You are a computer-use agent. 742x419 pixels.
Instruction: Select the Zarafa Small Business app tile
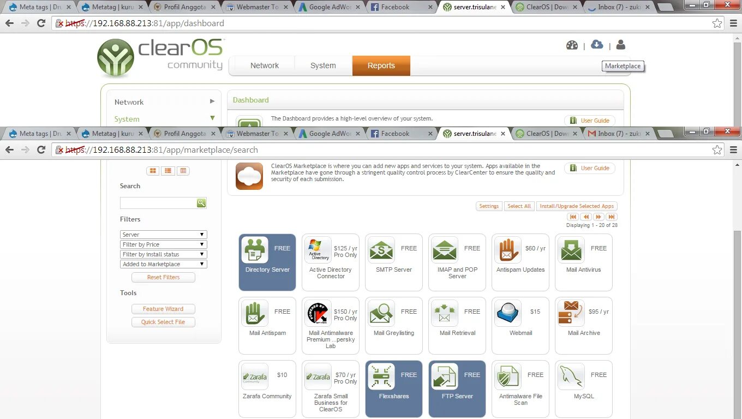tap(331, 389)
